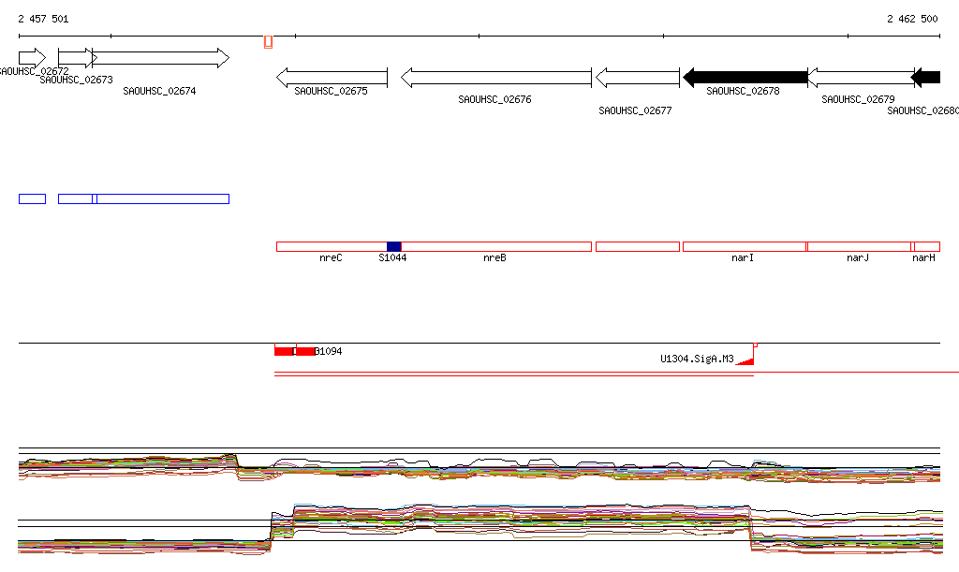959x572 pixels.
Task: Click the start coordinate label 2 457 501
Action: [43, 19]
